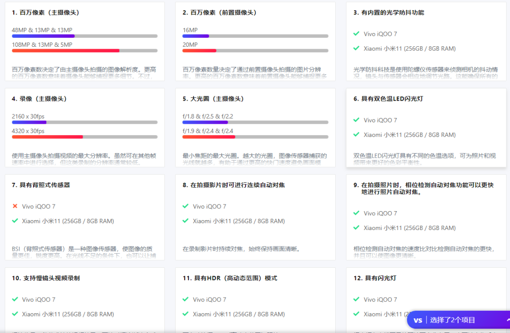This screenshot has height=333, width=510.
Task: Open the 4. 录像（主摄像头）card title
Action: coord(39,99)
